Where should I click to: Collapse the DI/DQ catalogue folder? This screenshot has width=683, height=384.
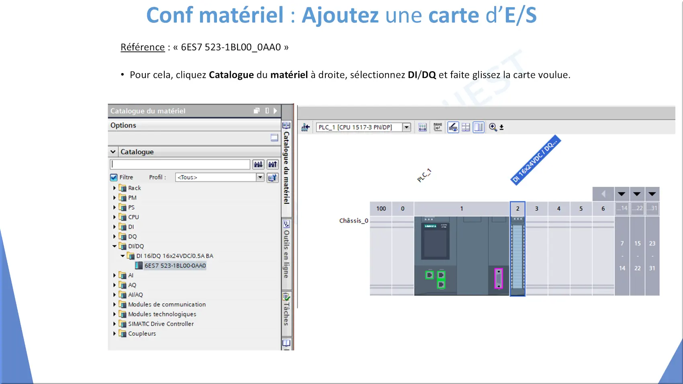tap(115, 246)
